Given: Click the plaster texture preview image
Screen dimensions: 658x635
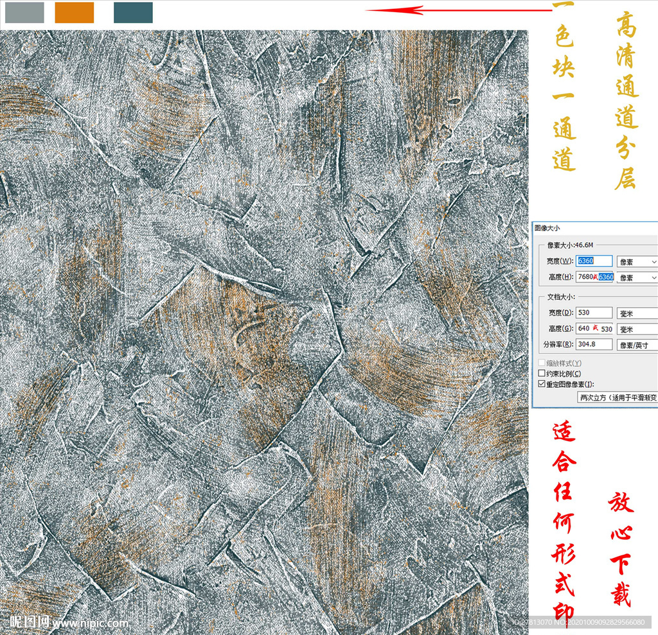Looking at the screenshot, I should (263, 321).
